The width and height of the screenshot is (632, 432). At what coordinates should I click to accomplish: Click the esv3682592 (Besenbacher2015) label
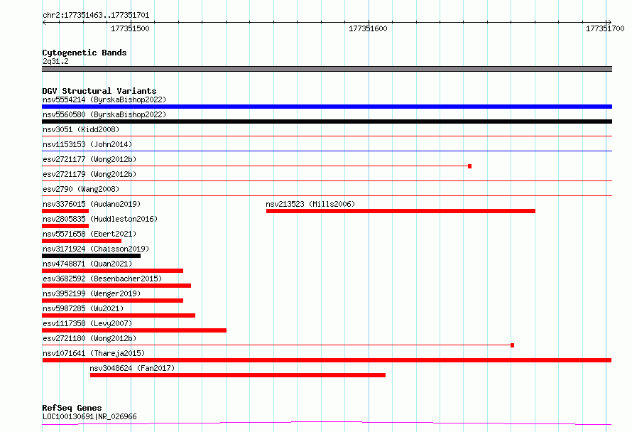[x=102, y=279]
